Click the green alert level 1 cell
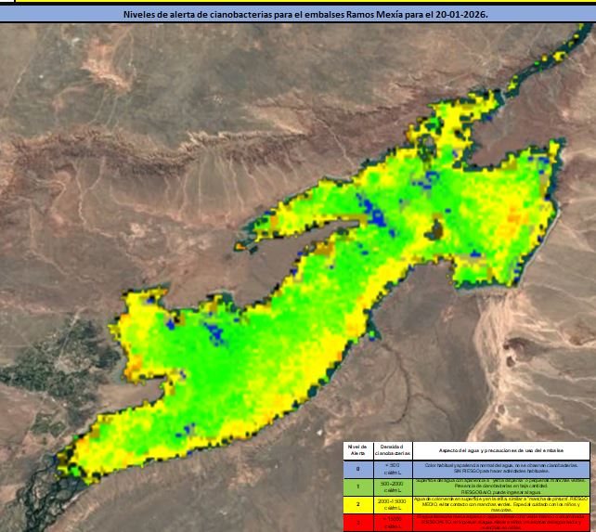596x532 pixels. point(357,487)
